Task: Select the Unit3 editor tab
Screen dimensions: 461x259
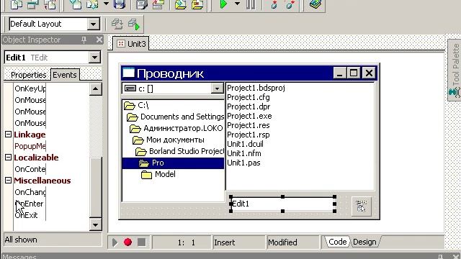Action: tap(131, 44)
